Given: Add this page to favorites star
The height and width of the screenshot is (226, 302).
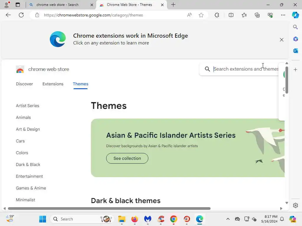Looking at the screenshot, I should click(x=201, y=15).
